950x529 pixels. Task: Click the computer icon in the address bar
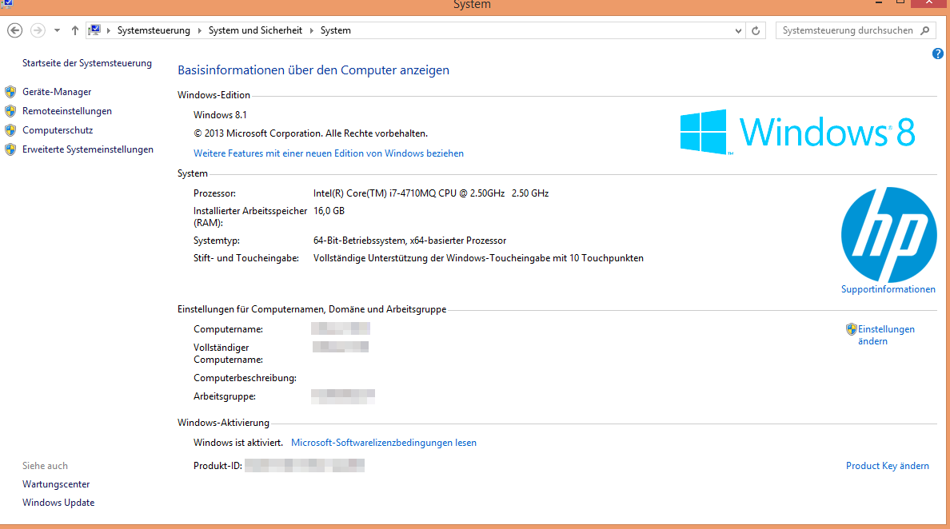point(94,30)
